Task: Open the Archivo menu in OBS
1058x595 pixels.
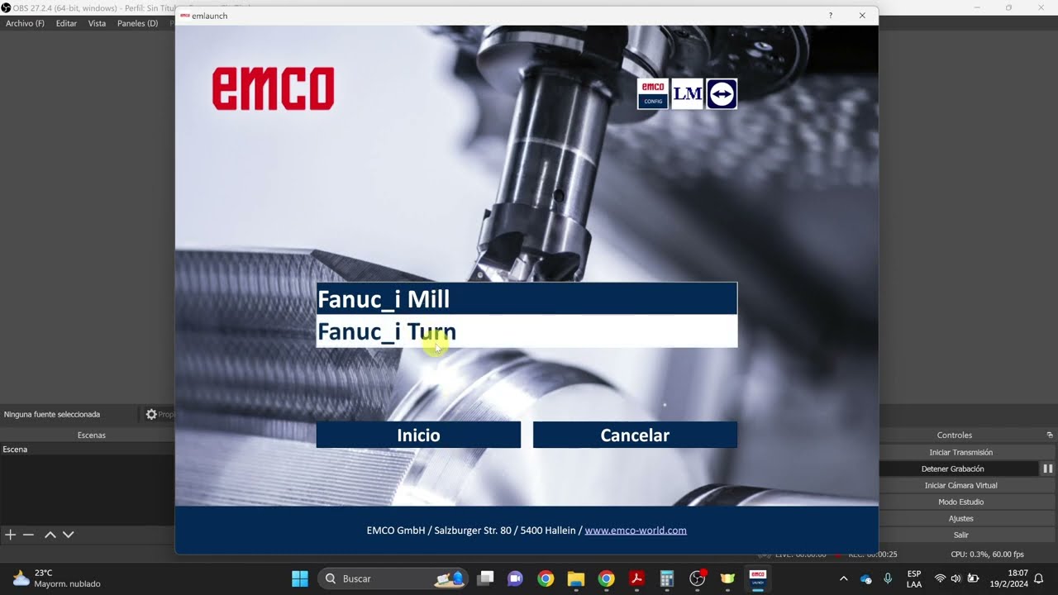Action: click(25, 23)
